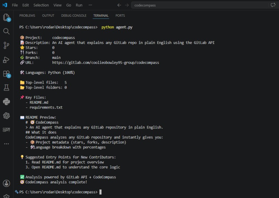Click the 'python agent.py' command text
Viewport: 279px width, 198px height.
(x=117, y=27)
